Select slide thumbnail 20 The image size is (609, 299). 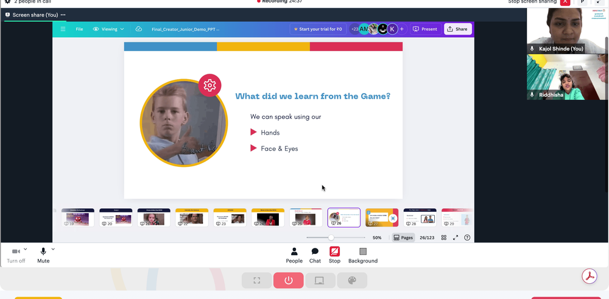click(x=116, y=217)
